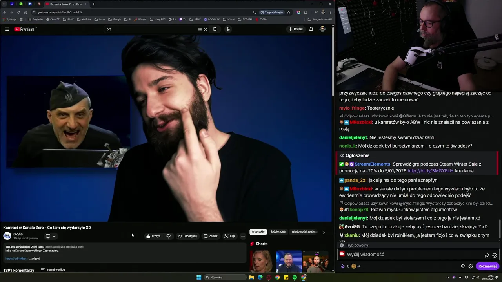
Task: Open the BANK bookmarks folder
Action: [x=68, y=20]
